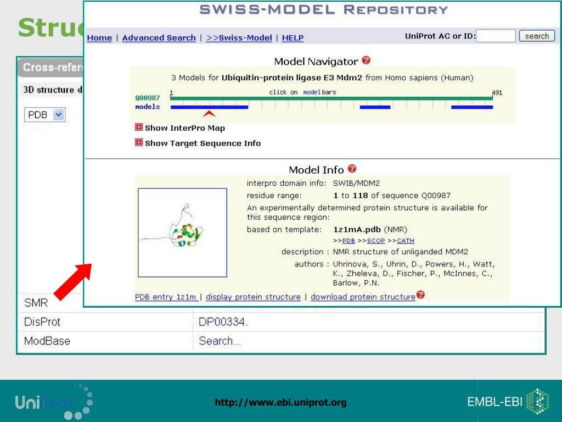Open the CATH link
562x422 pixels.
tap(406, 241)
